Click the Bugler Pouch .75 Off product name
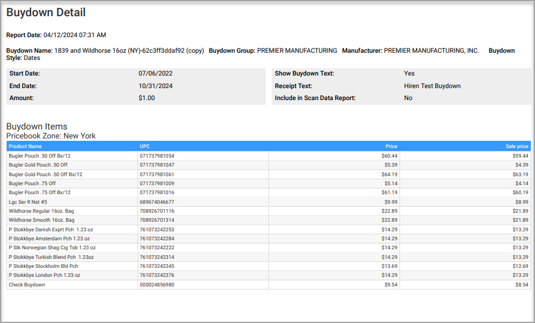Screen dimensions: 535x323 tap(32, 183)
